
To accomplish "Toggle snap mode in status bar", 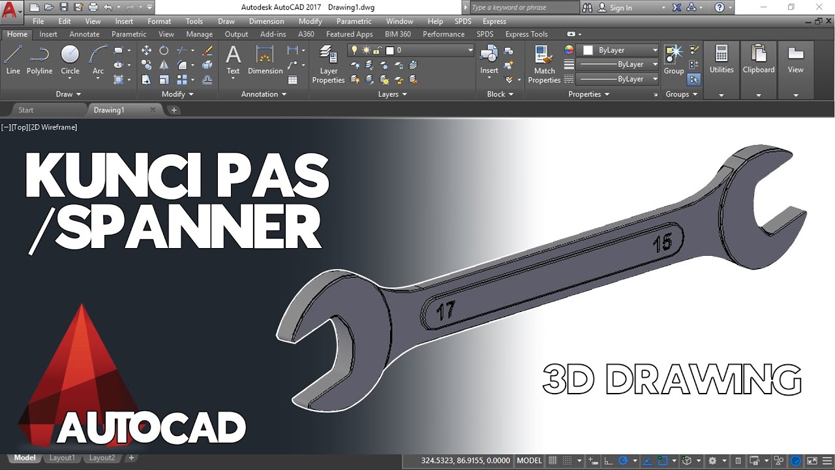I will [568, 460].
